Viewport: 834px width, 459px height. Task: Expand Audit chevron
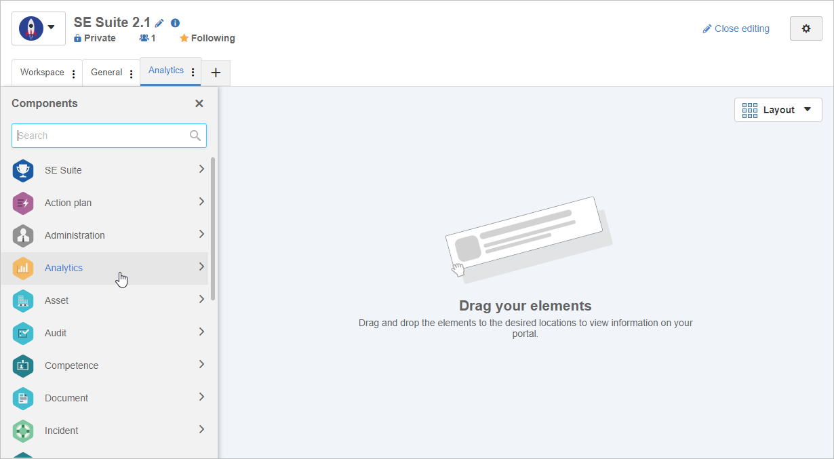click(201, 332)
